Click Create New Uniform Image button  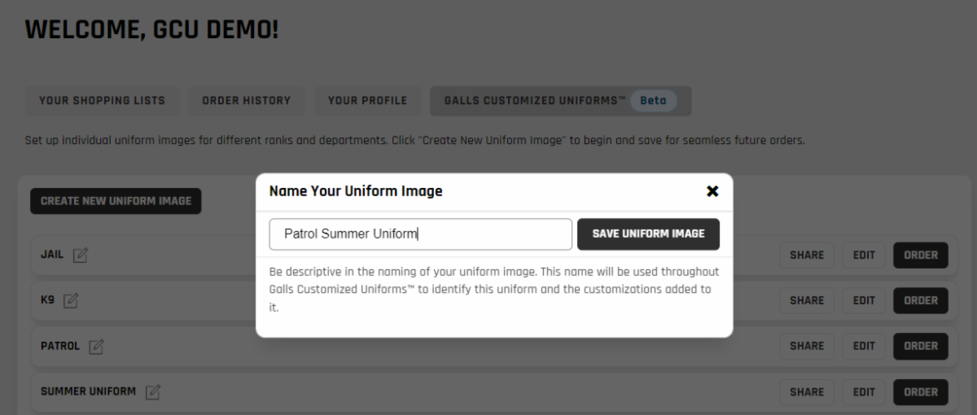(116, 201)
